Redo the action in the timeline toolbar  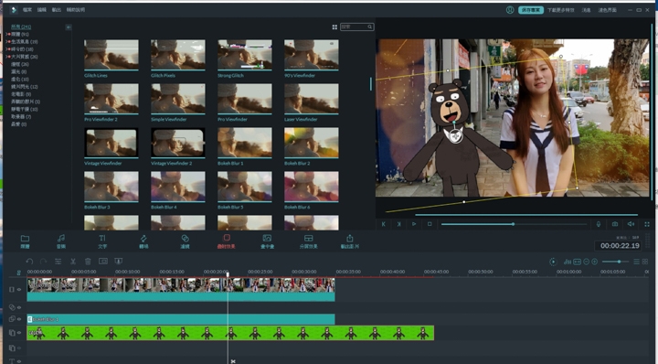coord(43,262)
